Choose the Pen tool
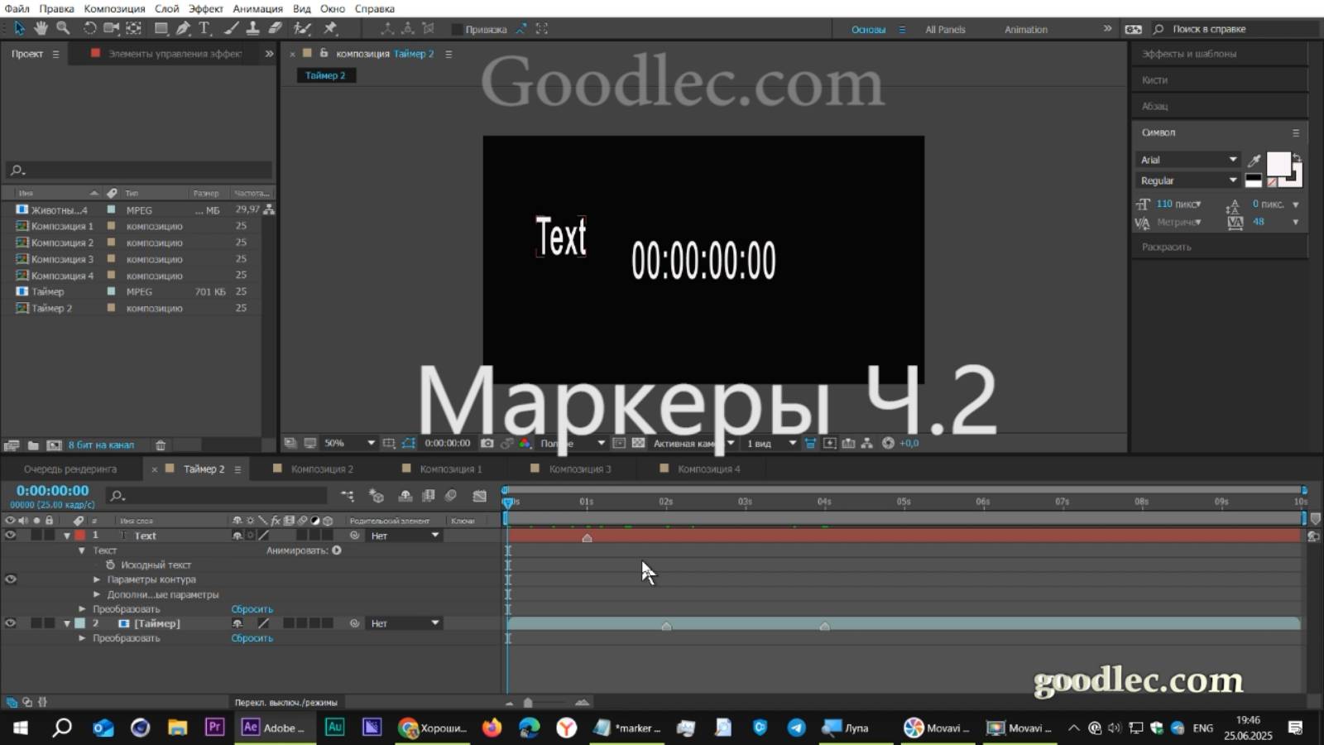Screen dimensions: 1324x745 pyautogui.click(x=184, y=29)
